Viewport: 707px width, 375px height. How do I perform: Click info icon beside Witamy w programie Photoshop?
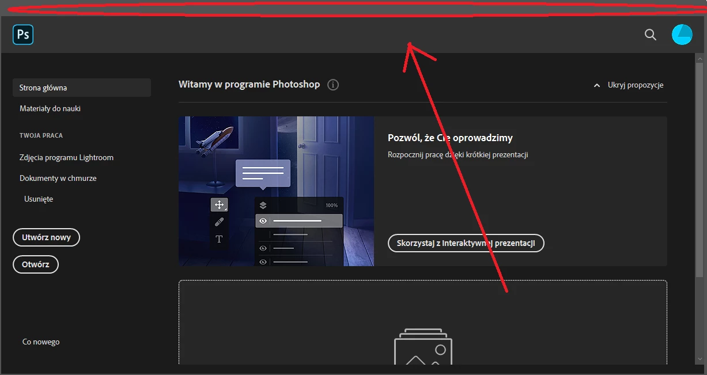coord(333,85)
